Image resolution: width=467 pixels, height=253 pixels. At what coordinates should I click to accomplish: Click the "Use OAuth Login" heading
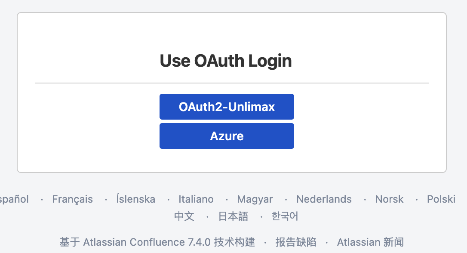[x=226, y=61]
